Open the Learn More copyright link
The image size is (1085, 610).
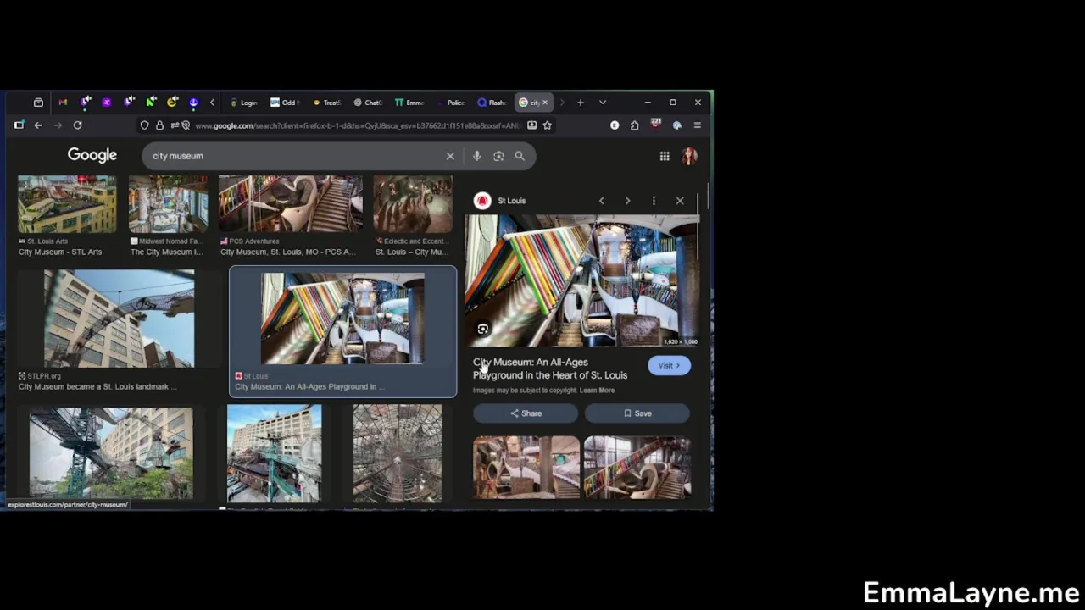pyautogui.click(x=598, y=391)
